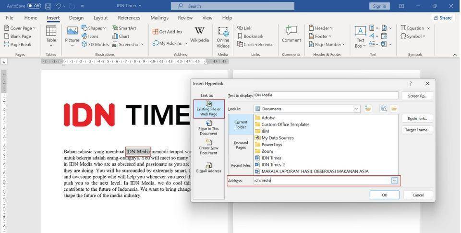Open the Online Videos tool

(223, 37)
